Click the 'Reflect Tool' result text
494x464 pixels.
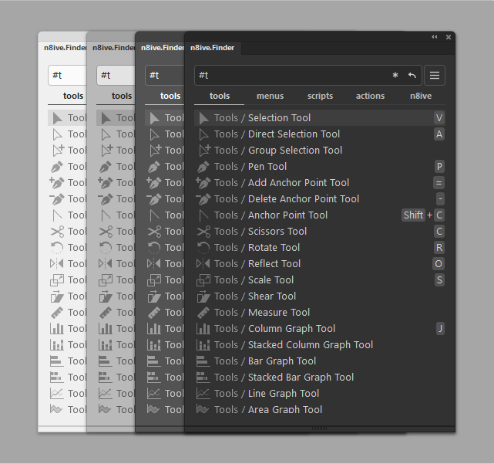point(274,264)
